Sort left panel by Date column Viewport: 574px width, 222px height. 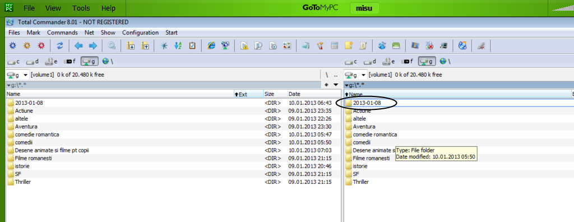[x=314, y=94]
